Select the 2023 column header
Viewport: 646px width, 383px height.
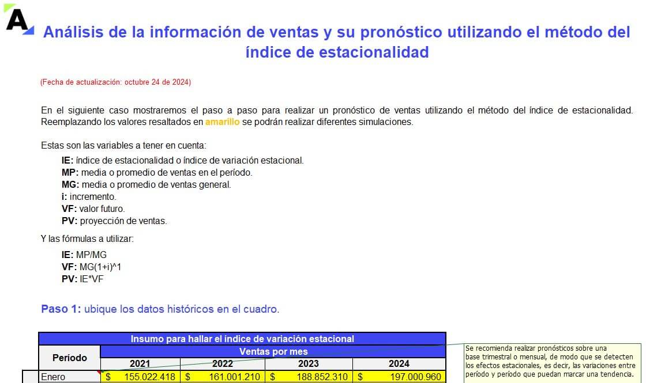pyautogui.click(x=309, y=363)
